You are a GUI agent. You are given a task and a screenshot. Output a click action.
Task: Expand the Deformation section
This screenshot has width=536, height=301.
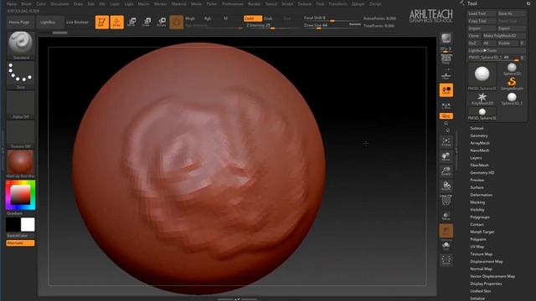point(482,195)
